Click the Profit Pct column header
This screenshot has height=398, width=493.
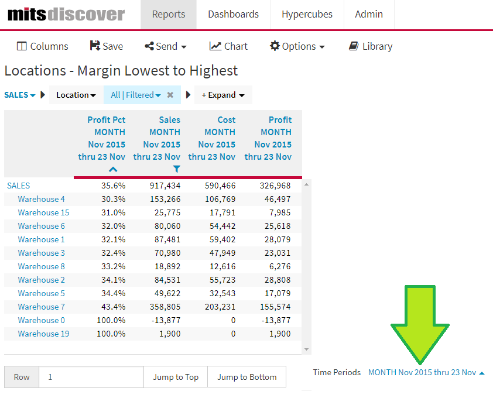pos(102,138)
